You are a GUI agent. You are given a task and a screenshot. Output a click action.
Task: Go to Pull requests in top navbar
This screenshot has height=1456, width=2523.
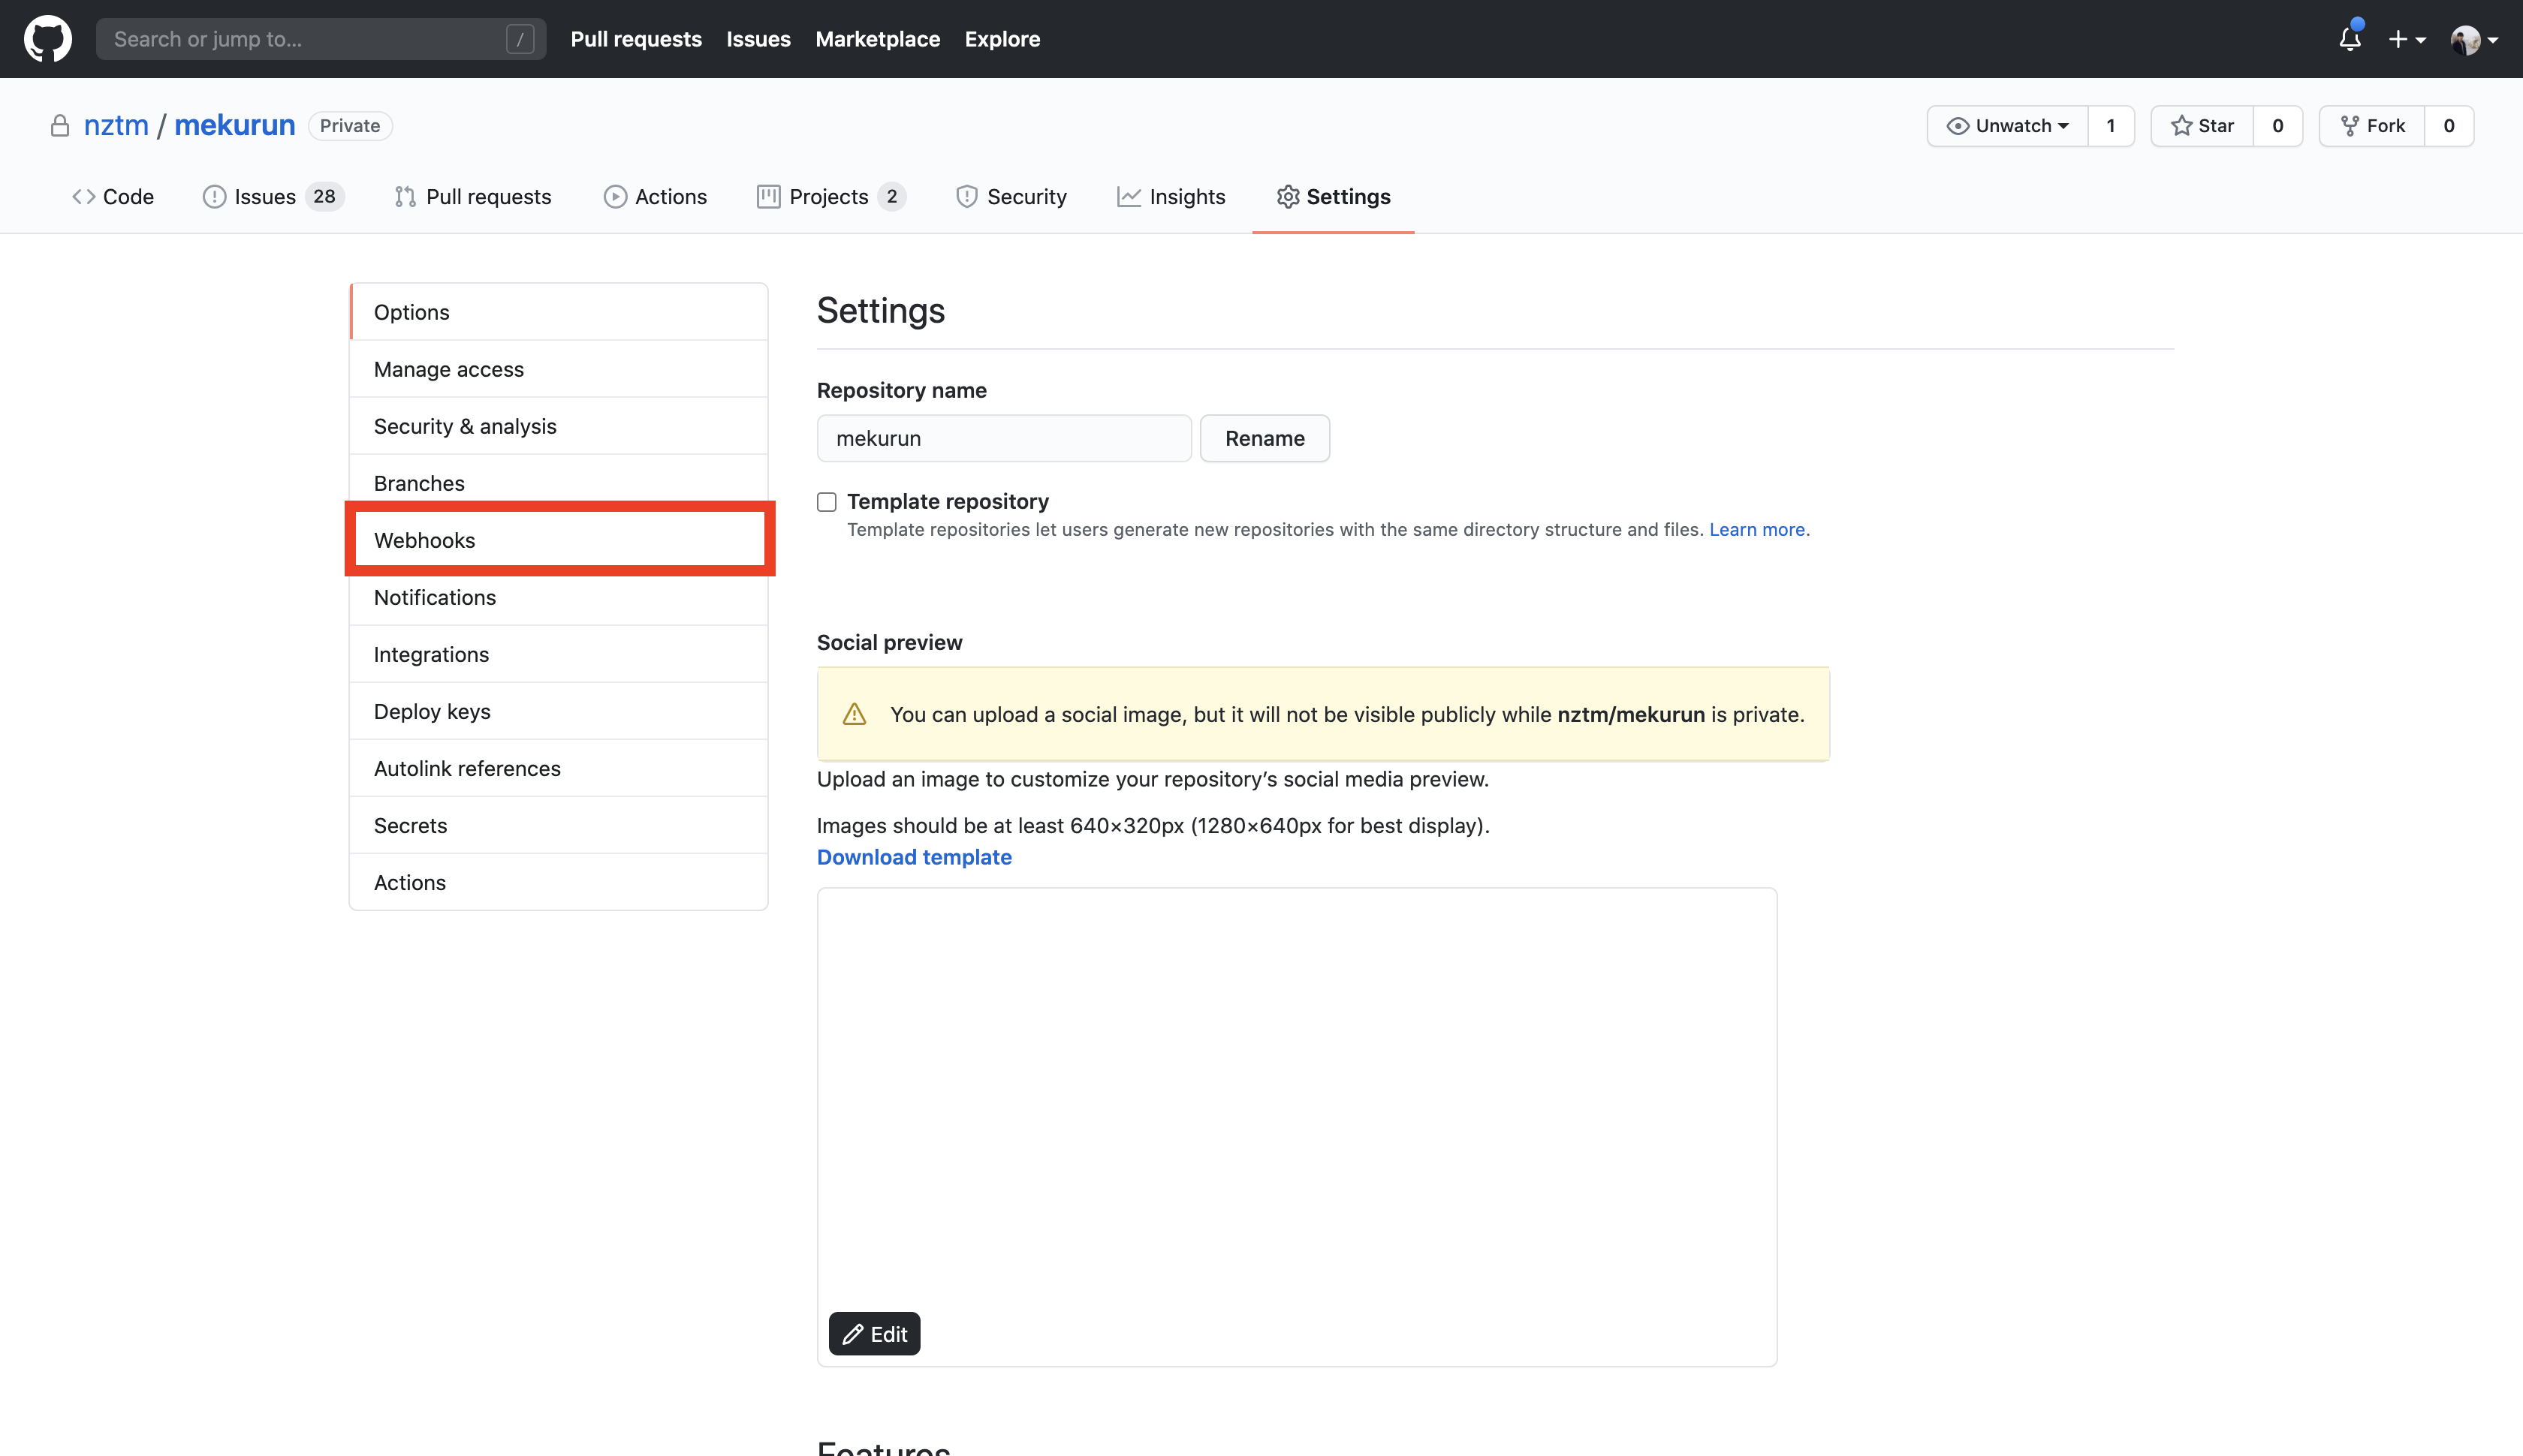coord(636,39)
